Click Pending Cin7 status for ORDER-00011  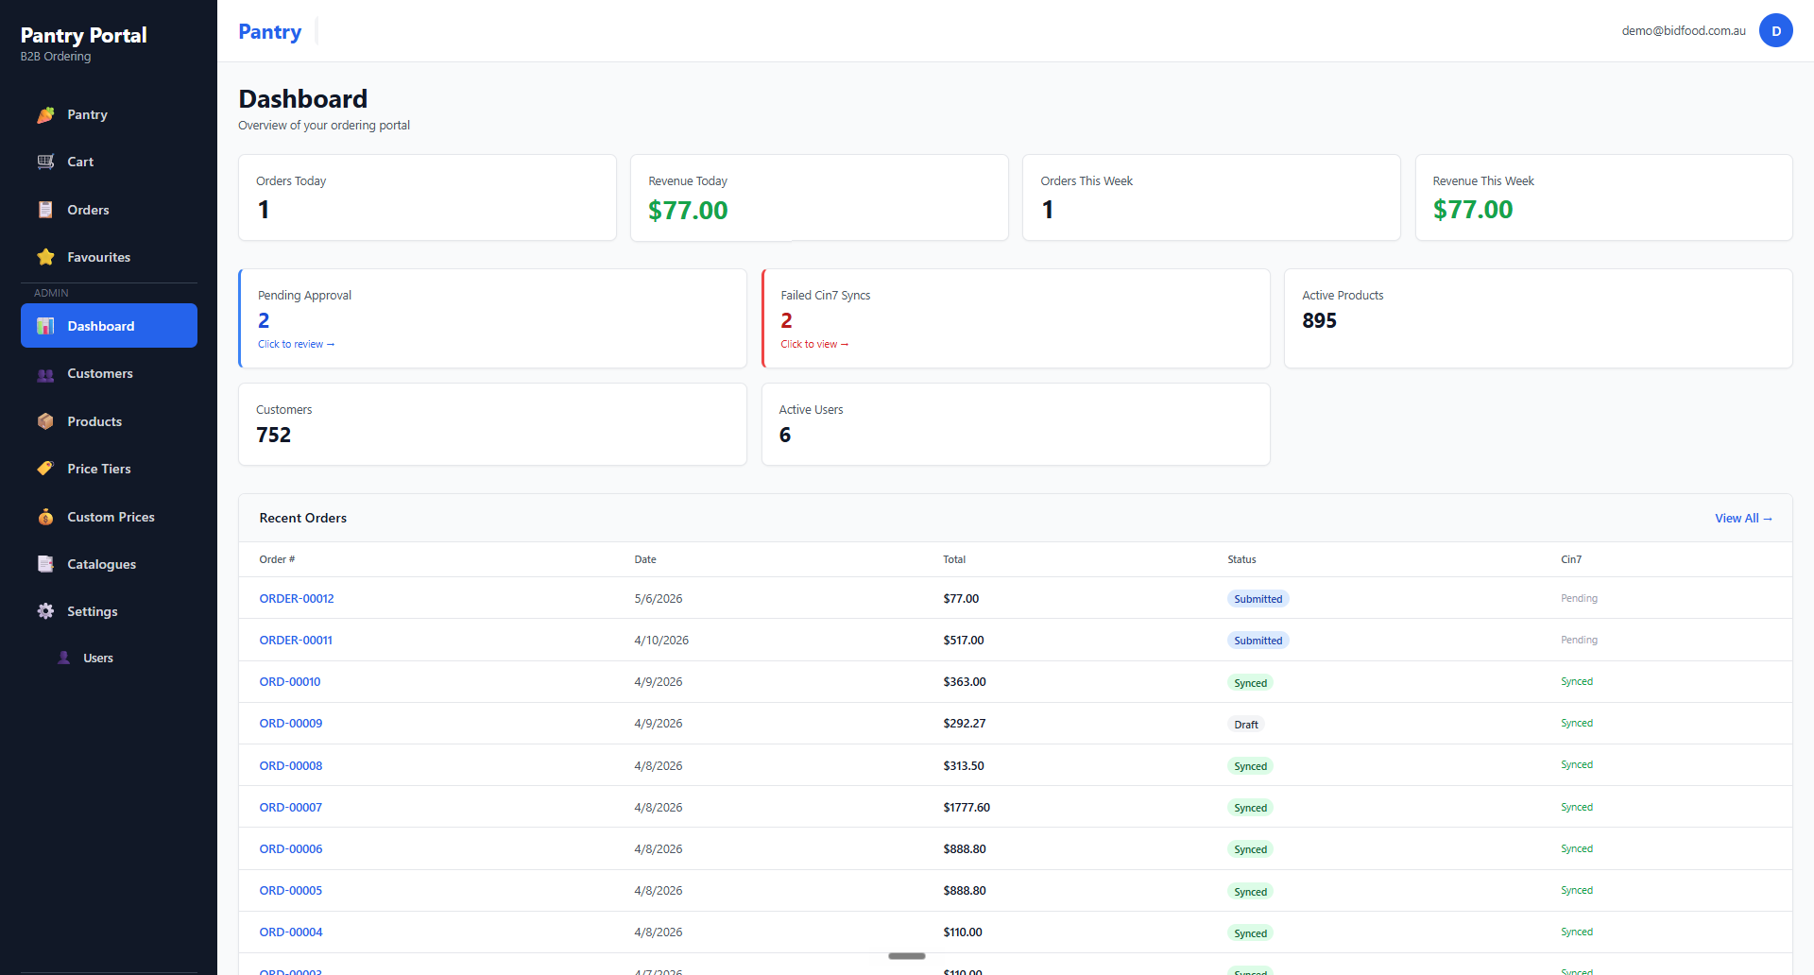tap(1579, 640)
